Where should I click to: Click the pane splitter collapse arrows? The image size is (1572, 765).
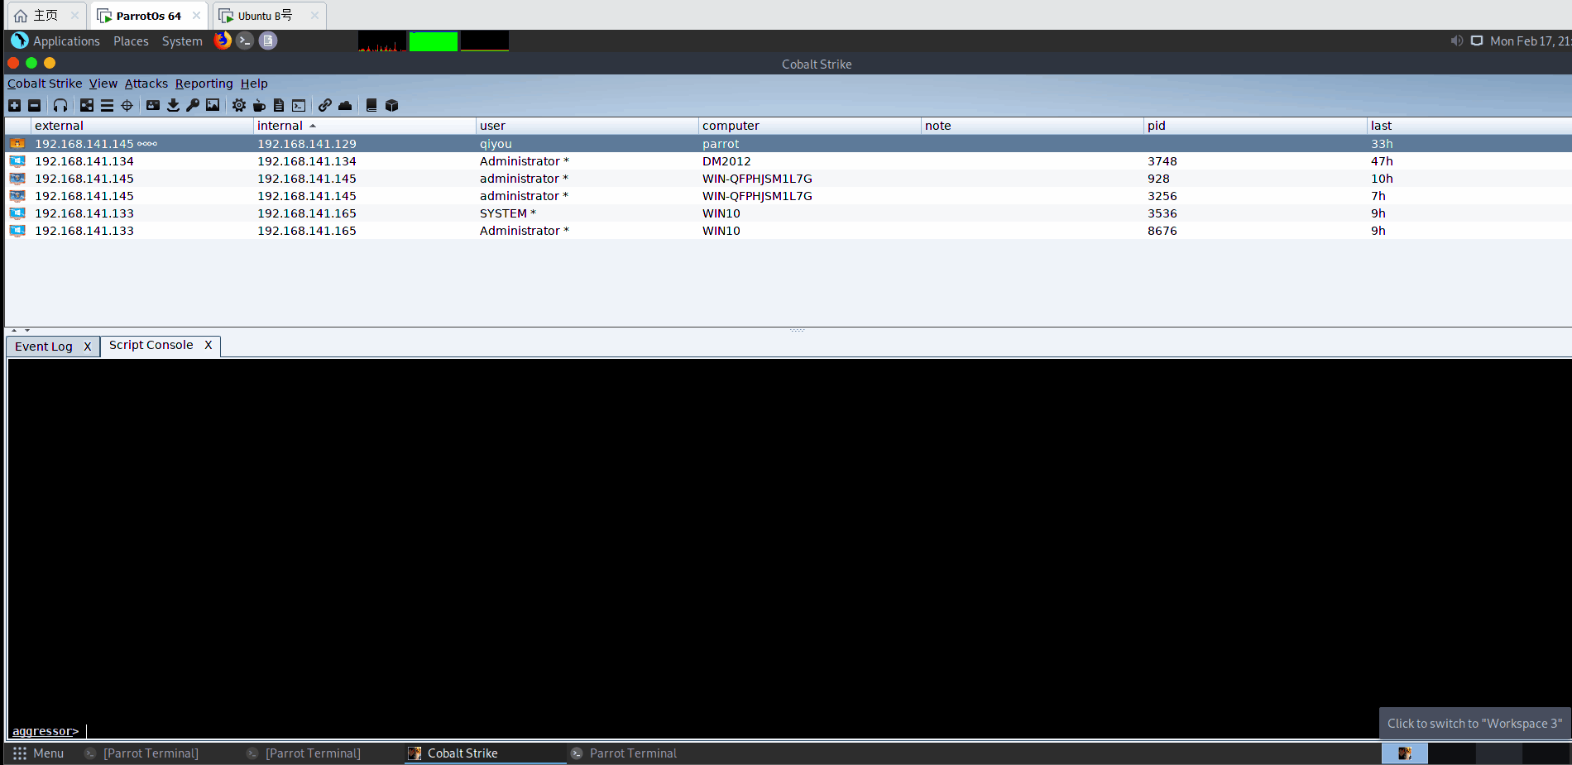pos(21,330)
